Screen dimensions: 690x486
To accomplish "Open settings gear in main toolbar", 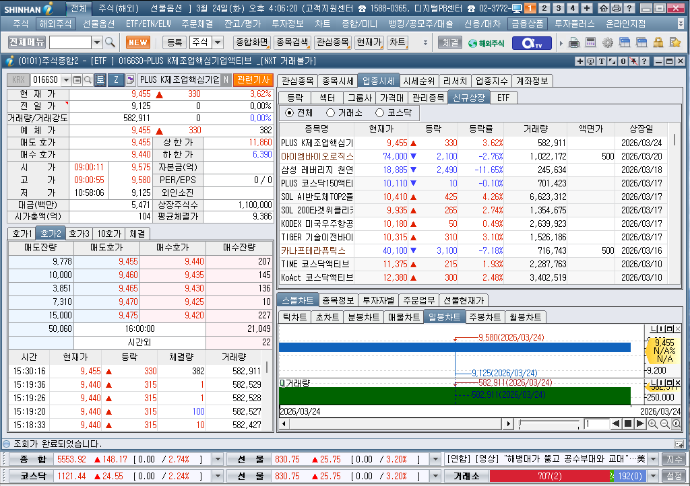I will [608, 42].
